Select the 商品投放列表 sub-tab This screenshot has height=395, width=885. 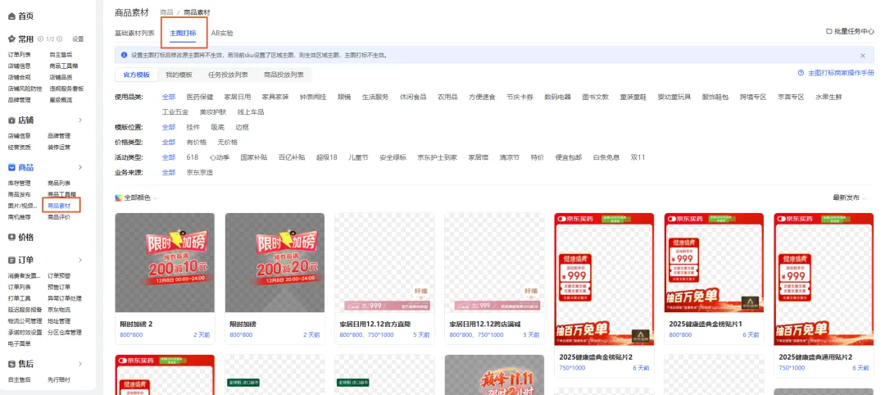coord(284,75)
